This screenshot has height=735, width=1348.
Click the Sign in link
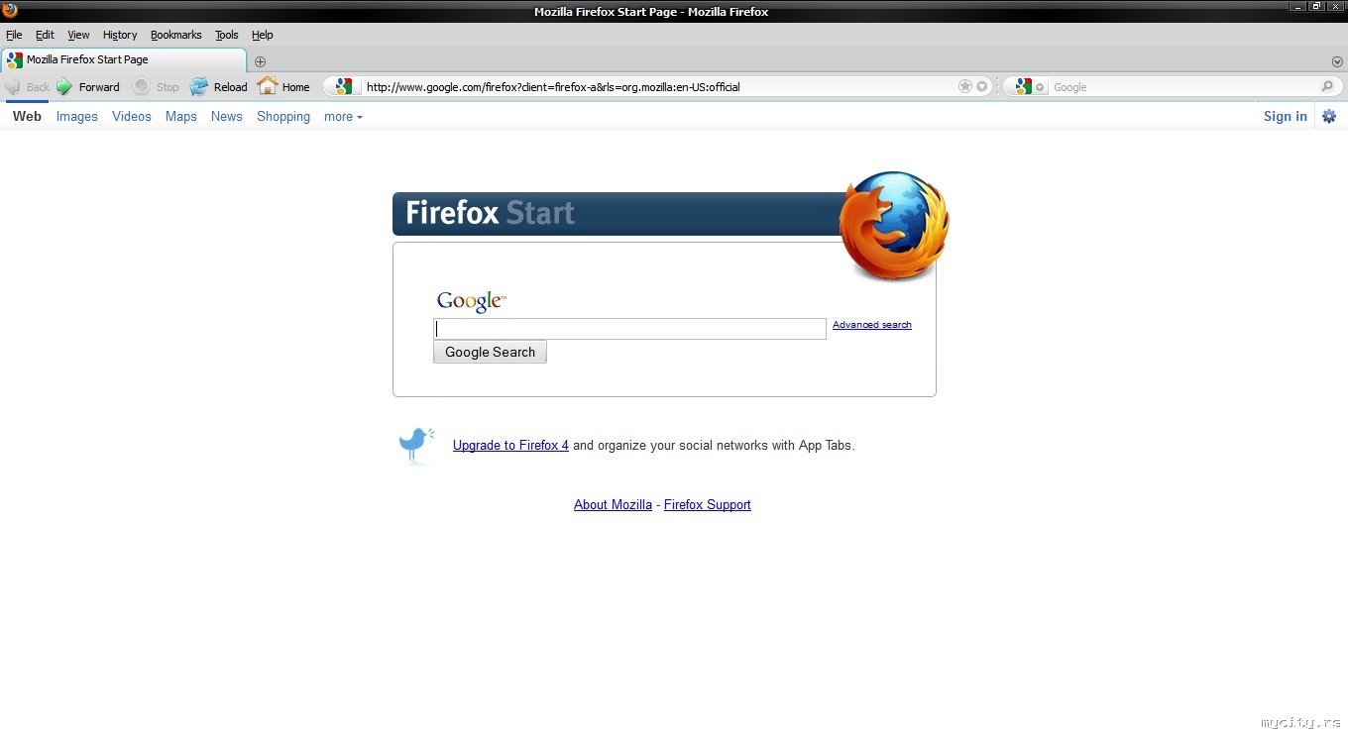[x=1286, y=116]
